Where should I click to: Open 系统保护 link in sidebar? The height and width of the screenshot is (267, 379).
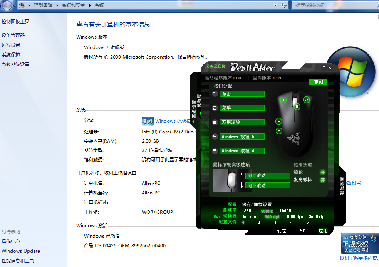click(x=11, y=55)
